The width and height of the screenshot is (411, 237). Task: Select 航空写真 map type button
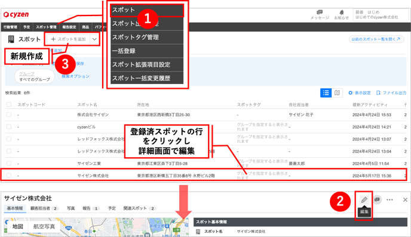pos(44,226)
